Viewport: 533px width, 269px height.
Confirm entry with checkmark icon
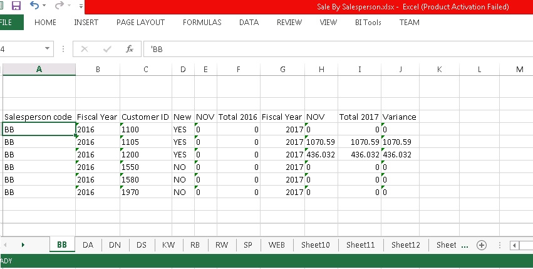coord(107,50)
